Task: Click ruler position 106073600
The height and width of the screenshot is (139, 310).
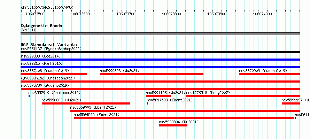Action: 80,14
